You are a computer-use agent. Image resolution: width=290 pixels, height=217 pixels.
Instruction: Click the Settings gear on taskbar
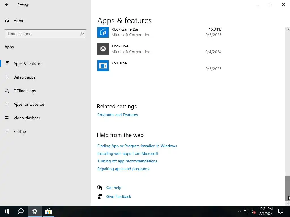[35, 211]
